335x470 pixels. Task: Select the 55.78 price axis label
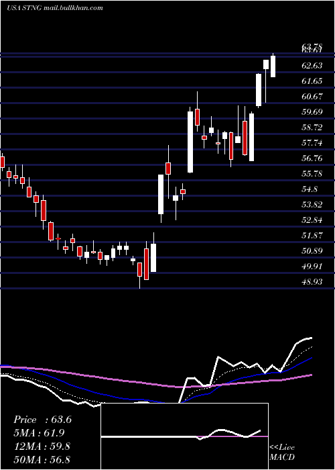(312, 174)
